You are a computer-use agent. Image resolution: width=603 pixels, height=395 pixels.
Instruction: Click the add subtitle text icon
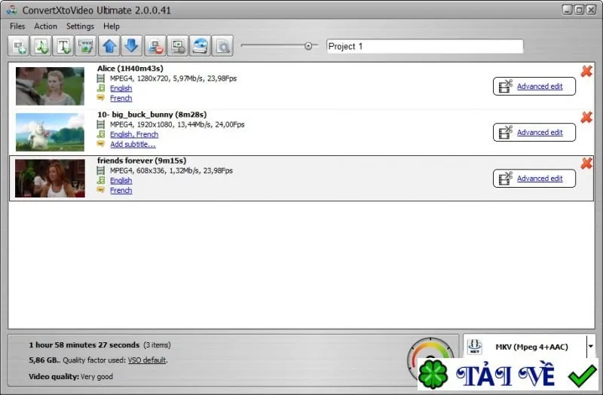(63, 46)
